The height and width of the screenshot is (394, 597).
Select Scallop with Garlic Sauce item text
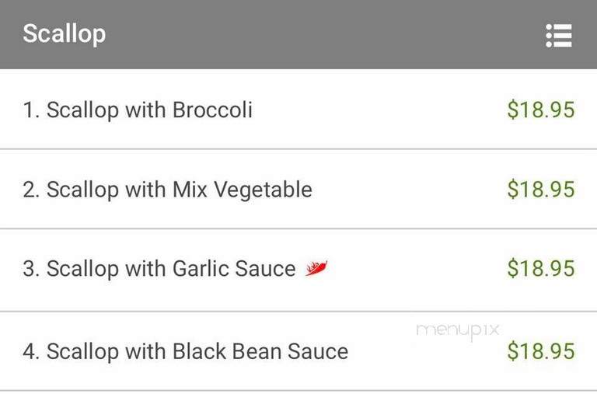click(x=171, y=269)
